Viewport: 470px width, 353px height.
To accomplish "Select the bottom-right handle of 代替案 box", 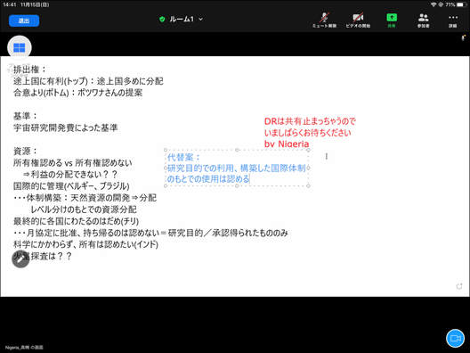I will click(308, 186).
